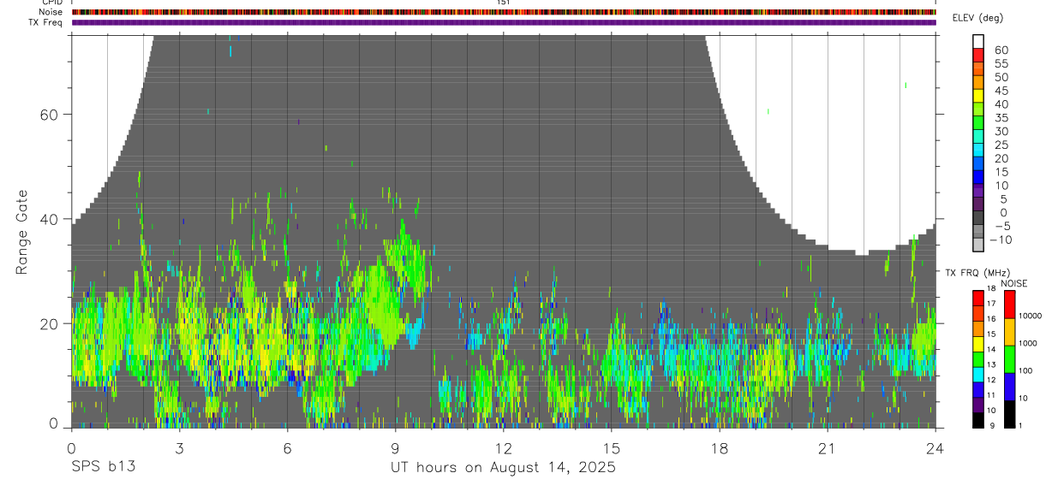This screenshot has height=485, width=1052.
Task: Click the "NOISE" legend title above the color bar
Action: pos(1014,283)
